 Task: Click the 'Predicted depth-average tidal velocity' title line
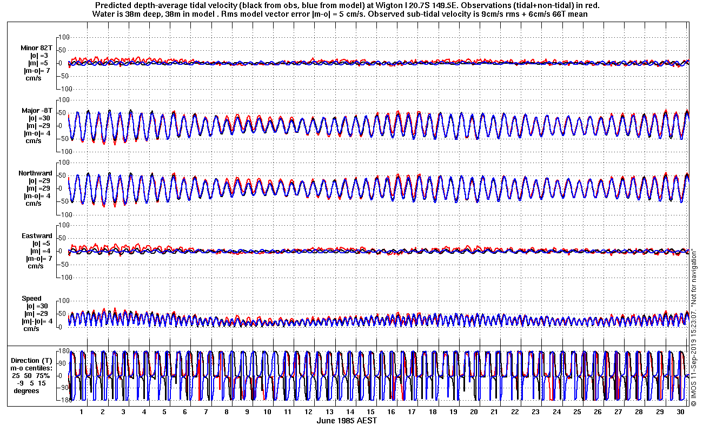(346, 5)
